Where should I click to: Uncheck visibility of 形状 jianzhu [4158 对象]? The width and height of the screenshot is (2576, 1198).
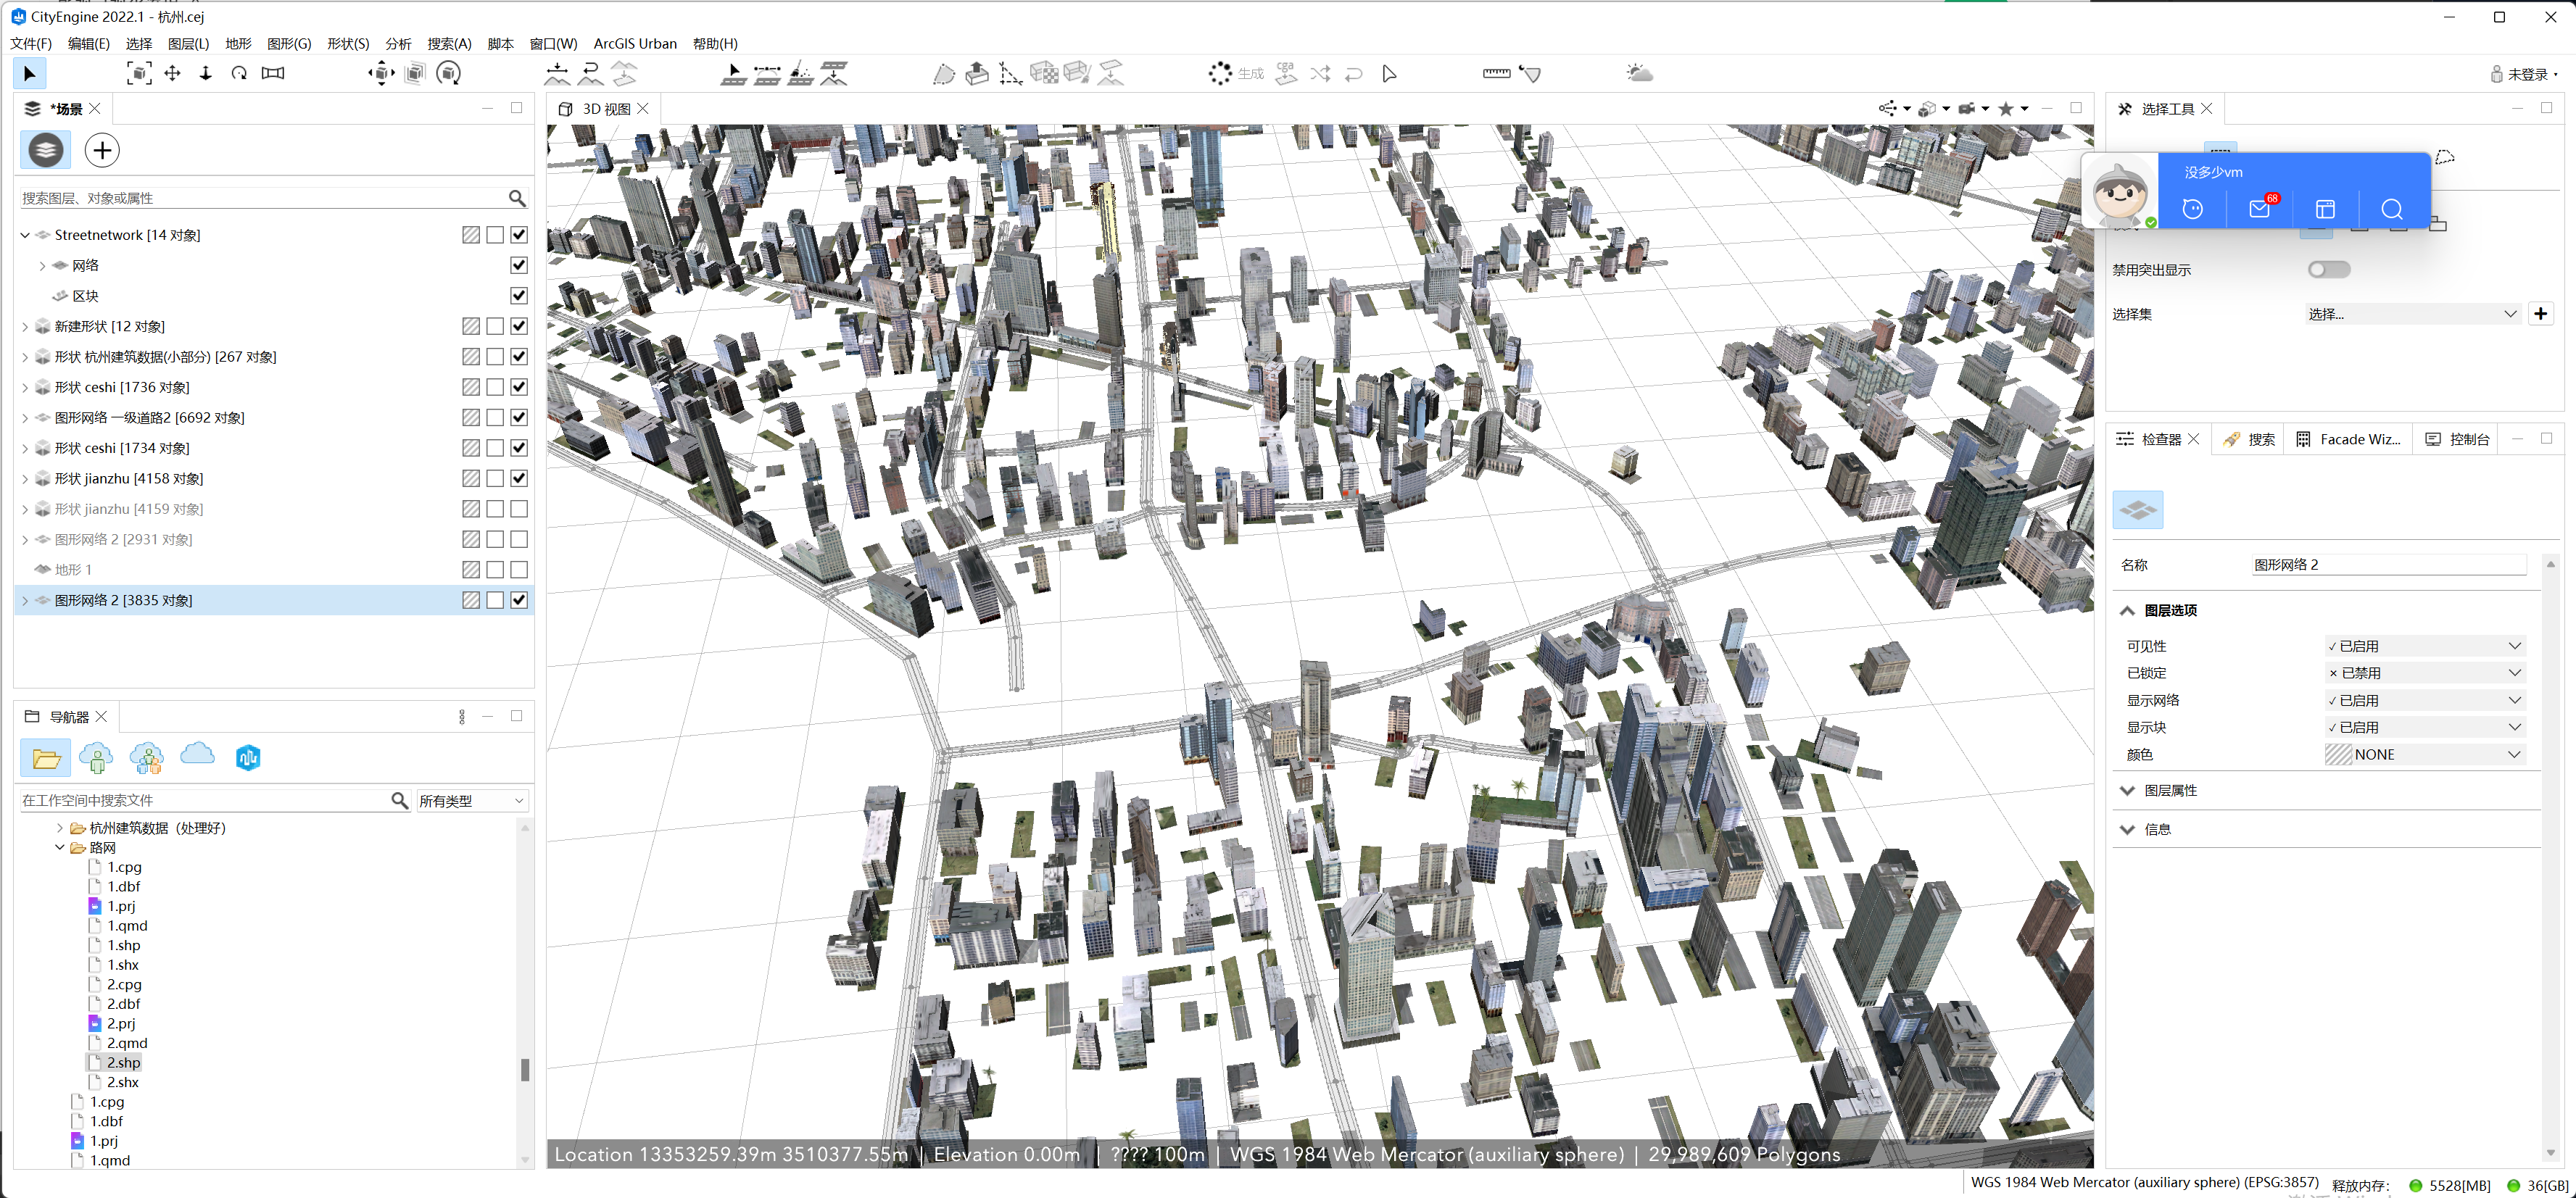pyautogui.click(x=518, y=478)
